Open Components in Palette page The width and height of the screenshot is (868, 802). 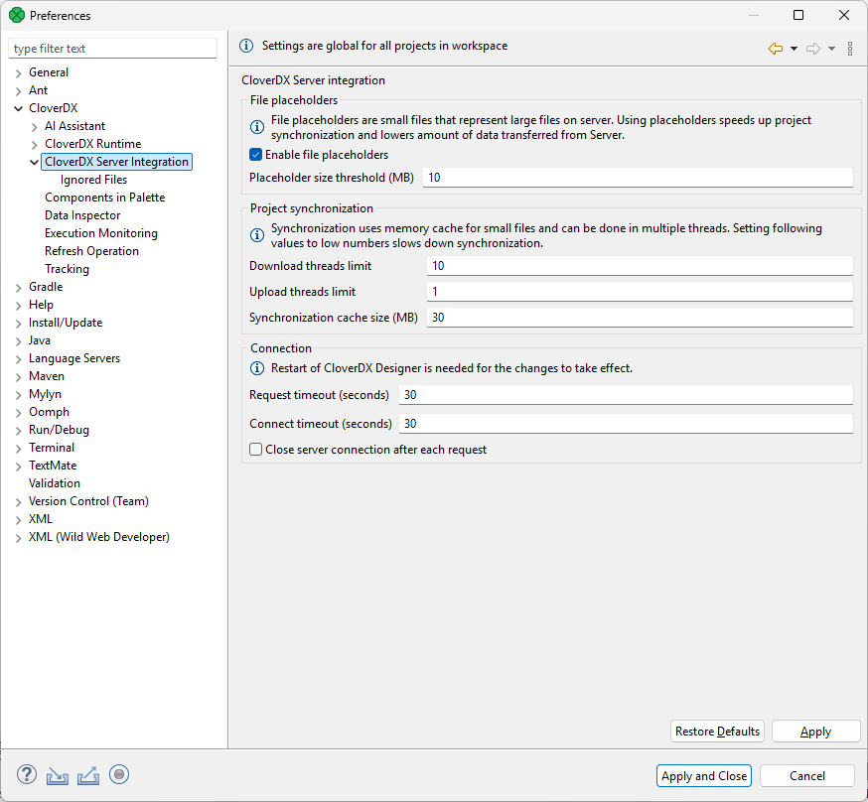click(x=104, y=198)
